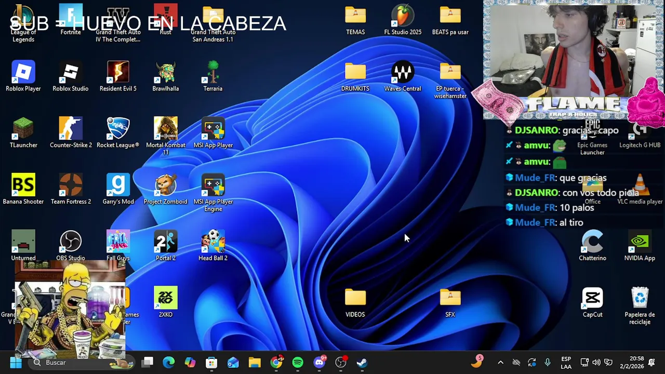Select the Papelera de reciclaje icon

pyautogui.click(x=640, y=306)
